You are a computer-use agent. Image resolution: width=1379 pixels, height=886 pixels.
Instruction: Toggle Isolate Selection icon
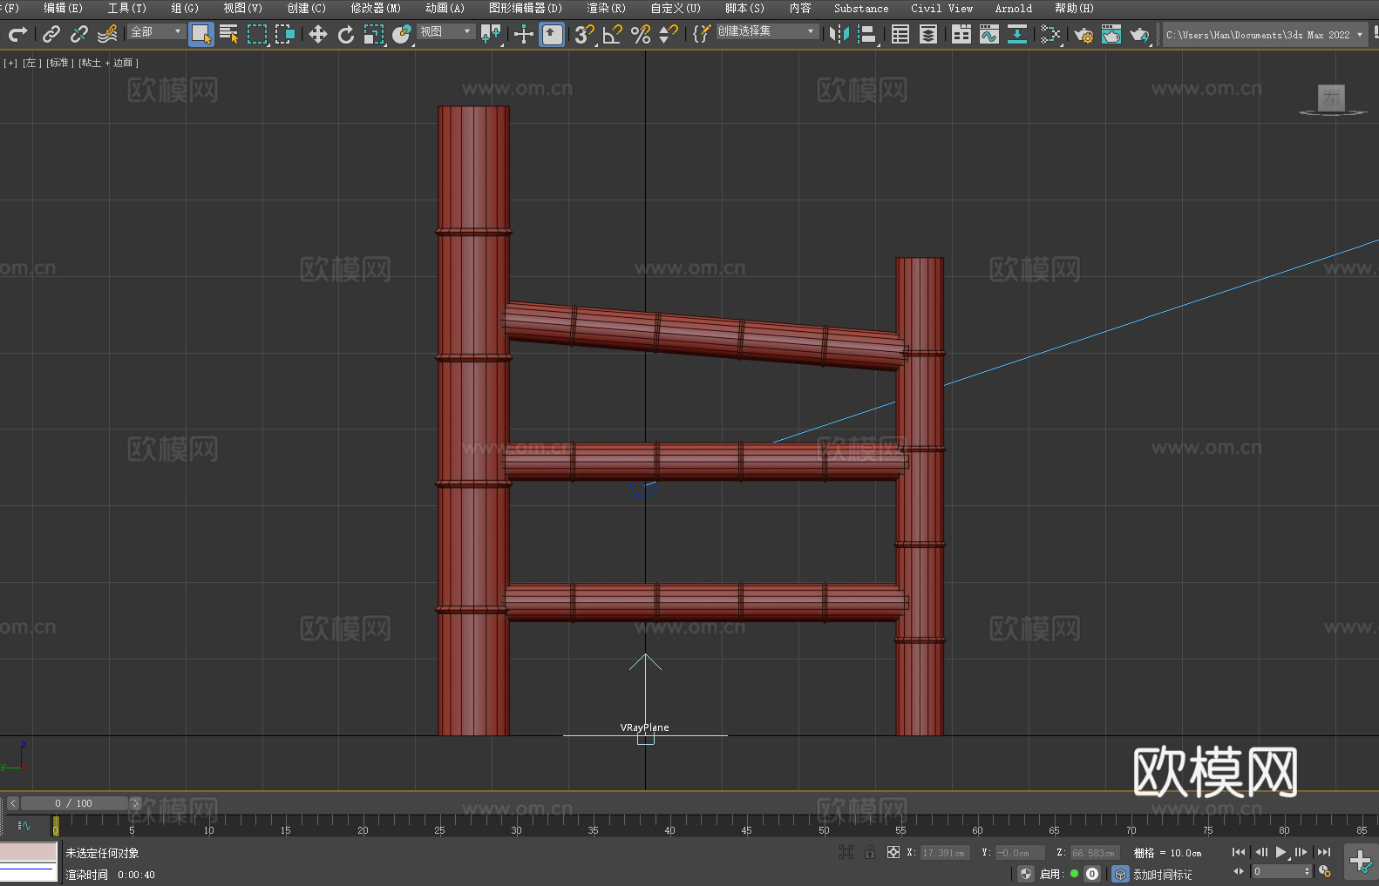tap(846, 852)
